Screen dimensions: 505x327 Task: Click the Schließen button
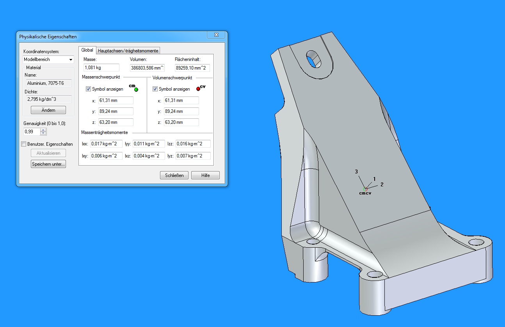pyautogui.click(x=174, y=175)
